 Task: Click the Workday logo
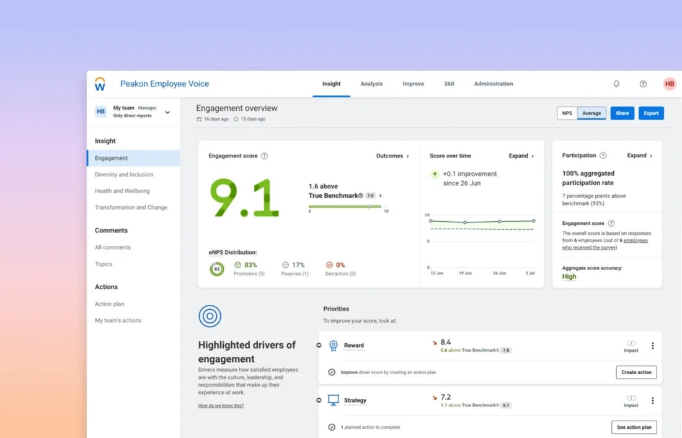pyautogui.click(x=100, y=84)
